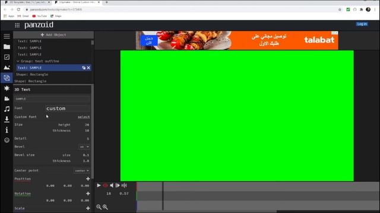Click the object list scrollbar
380x213 pixels.
(x=93, y=43)
